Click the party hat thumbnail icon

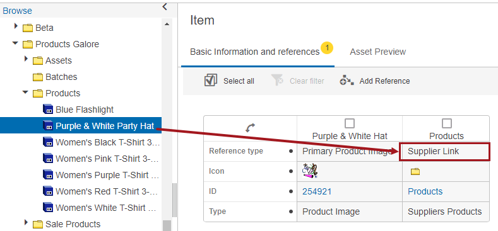coord(311,171)
